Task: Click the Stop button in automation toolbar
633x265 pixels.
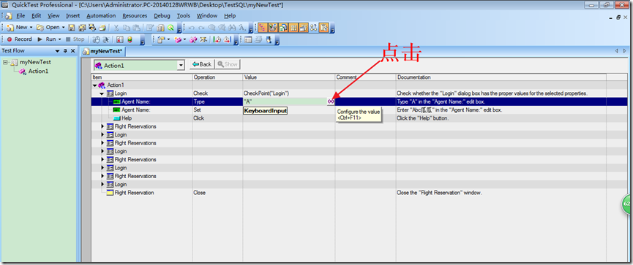Action: (75, 39)
